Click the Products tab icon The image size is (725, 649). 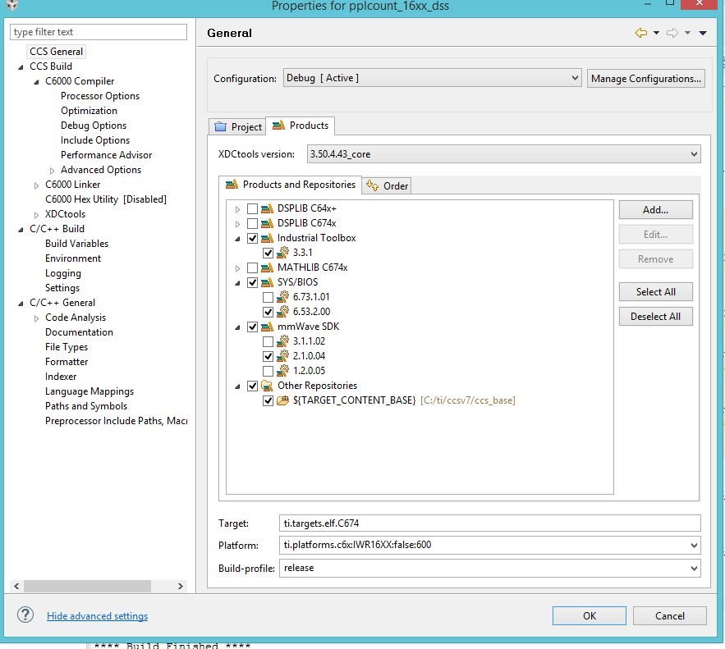click(278, 126)
